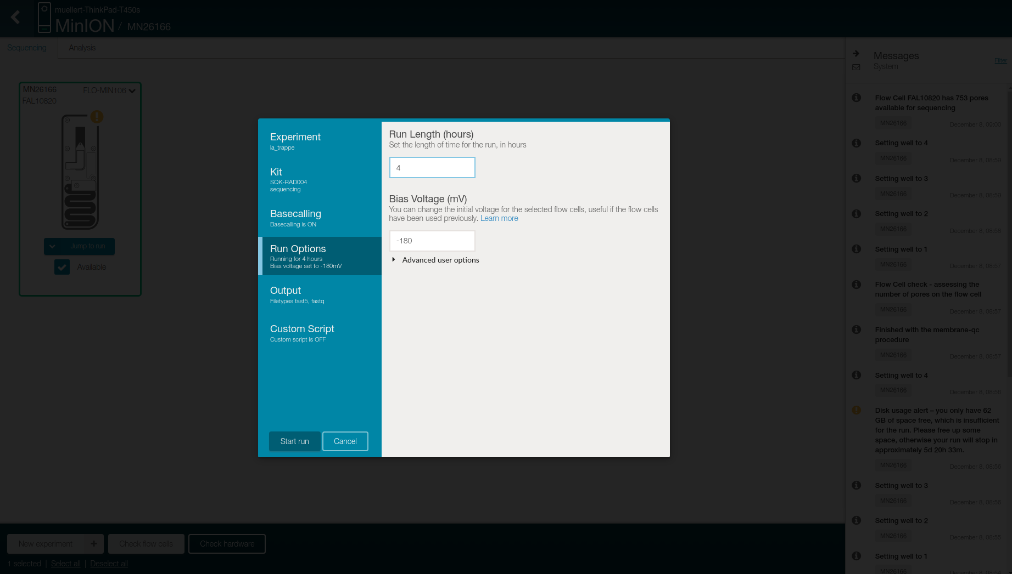Expand Advanced user options
The image size is (1012, 574).
tap(394, 260)
